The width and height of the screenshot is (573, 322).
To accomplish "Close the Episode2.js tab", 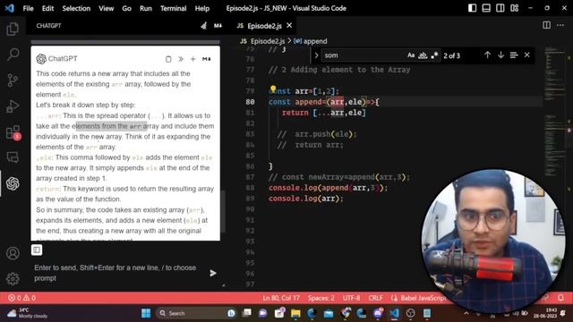I will pos(289,25).
